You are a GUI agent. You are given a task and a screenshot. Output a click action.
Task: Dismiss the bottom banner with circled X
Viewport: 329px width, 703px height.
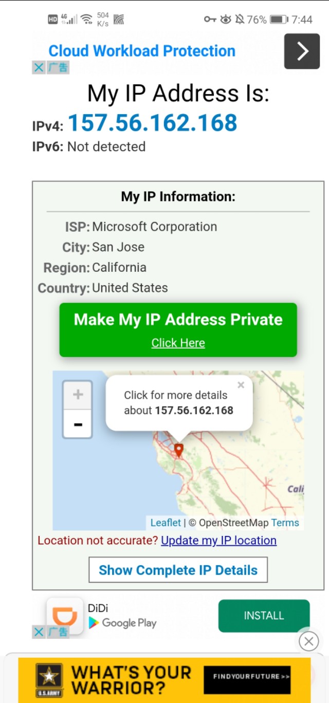(308, 641)
